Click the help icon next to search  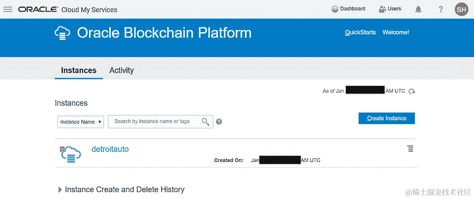click(x=219, y=122)
